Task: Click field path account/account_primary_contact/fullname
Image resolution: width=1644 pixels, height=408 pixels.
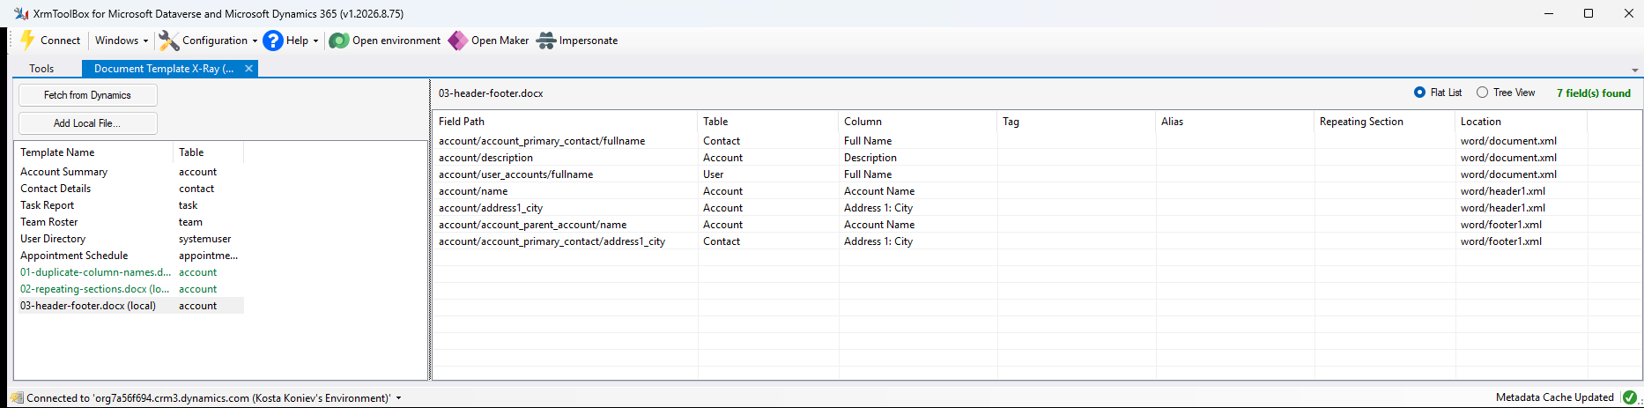Action: [542, 141]
